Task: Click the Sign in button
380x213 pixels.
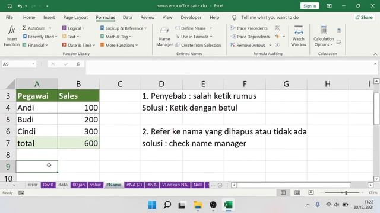Action: [310, 6]
